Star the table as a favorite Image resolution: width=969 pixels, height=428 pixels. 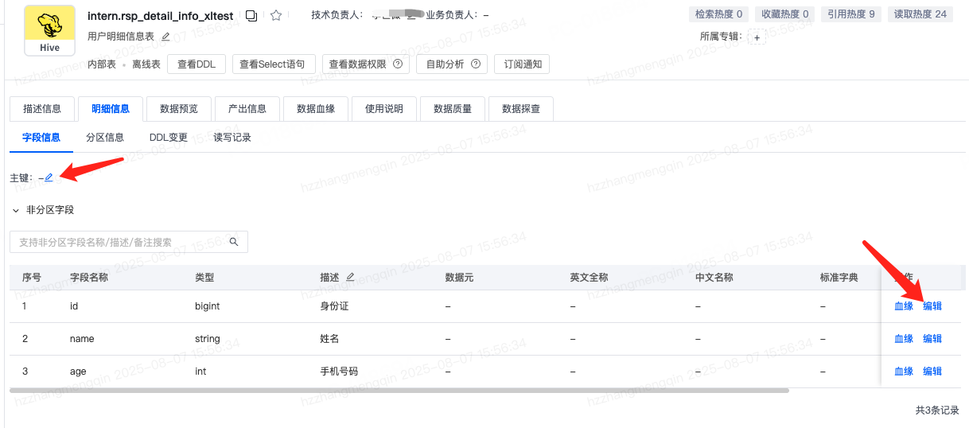pyautogui.click(x=276, y=15)
